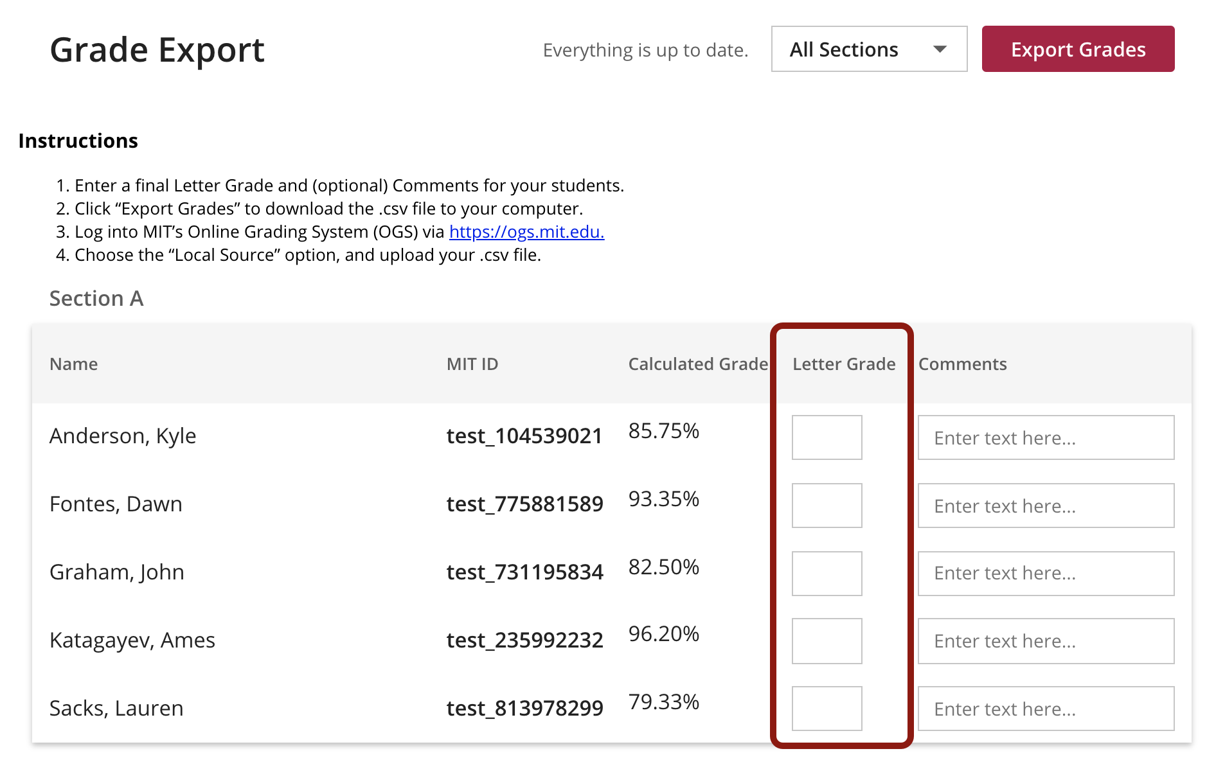
Task: Click letter grade box for Anderson, Kyle
Action: (x=827, y=437)
